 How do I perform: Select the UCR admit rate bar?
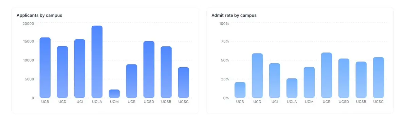[327, 75]
